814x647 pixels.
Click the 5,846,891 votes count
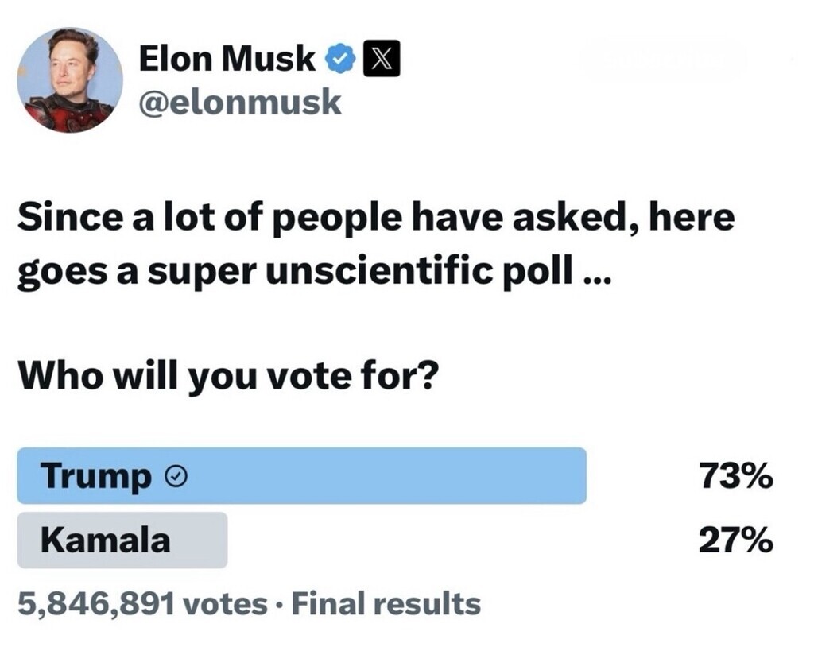(x=142, y=604)
